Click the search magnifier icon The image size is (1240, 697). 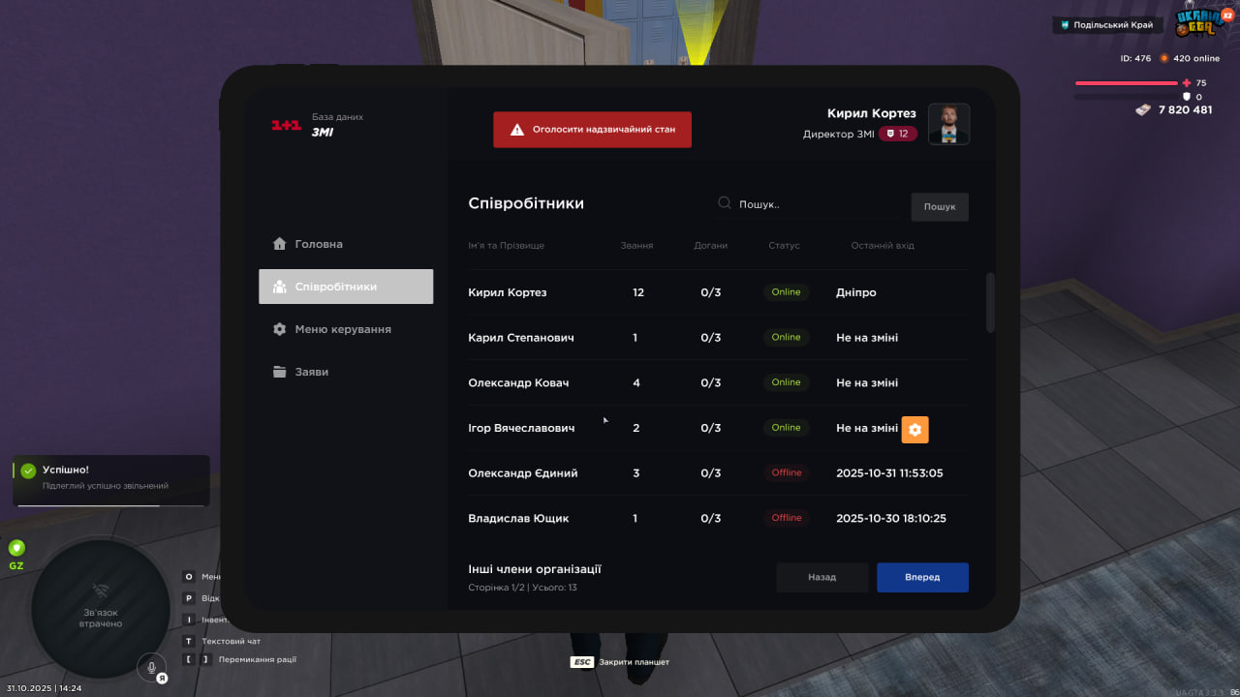[725, 203]
